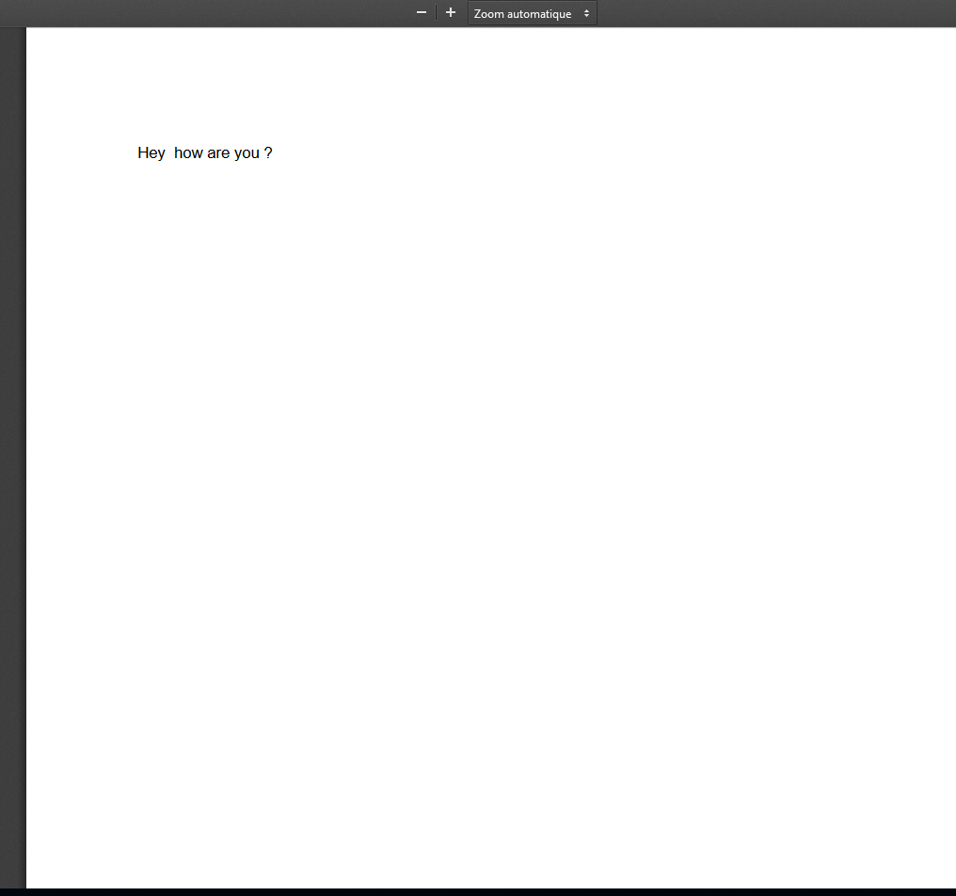956x896 pixels.
Task: Click the separator between minus and plus buttons
Action: click(436, 12)
